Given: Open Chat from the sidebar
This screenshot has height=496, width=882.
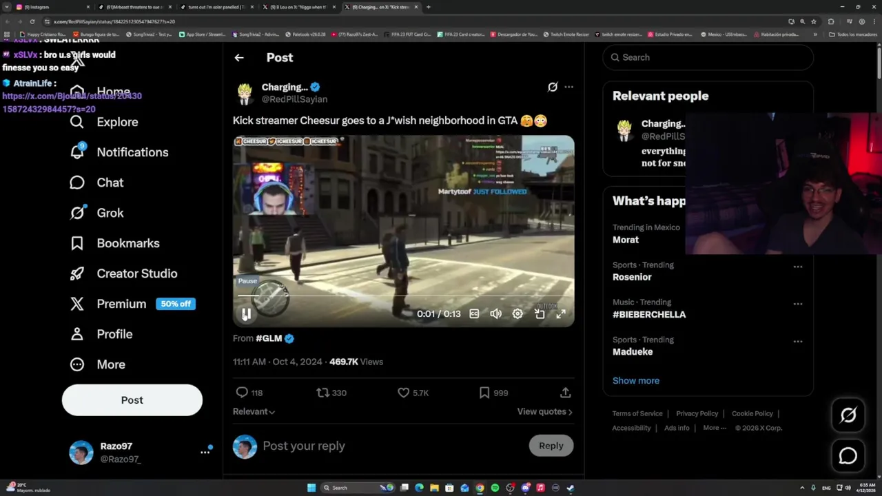Looking at the screenshot, I should coord(96,183).
